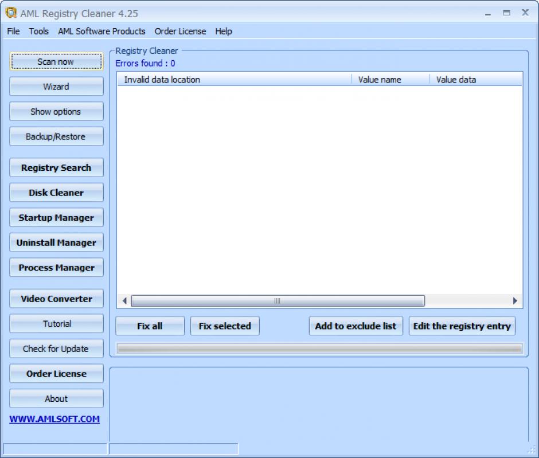
Task: Open AML Software Products menu
Action: 101,32
